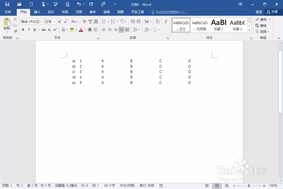The width and height of the screenshot is (283, 189).
Task: Open the bullet list style dropdown
Action: coord(108,22)
